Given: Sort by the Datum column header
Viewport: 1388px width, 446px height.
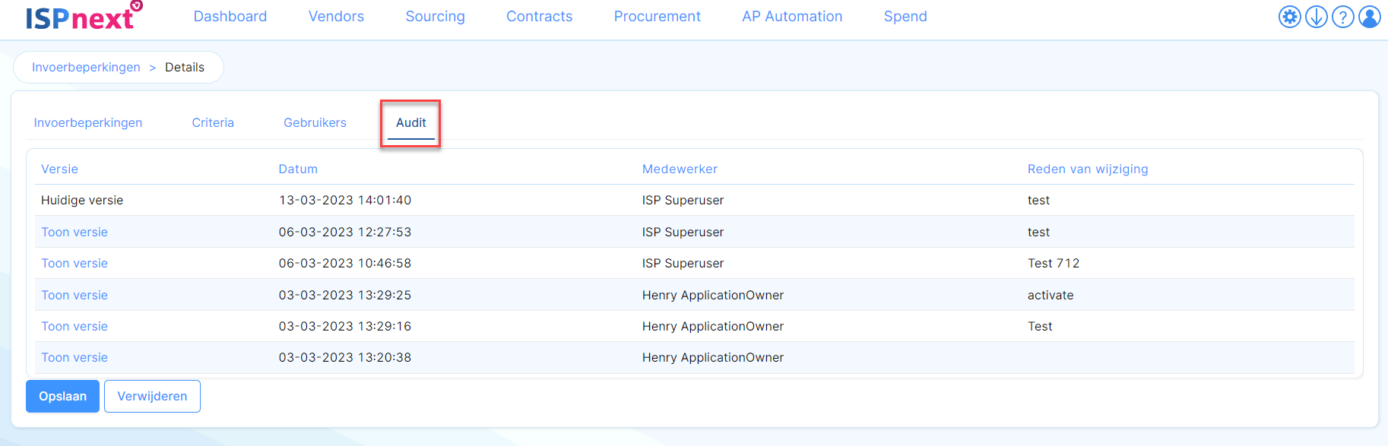Looking at the screenshot, I should point(298,169).
